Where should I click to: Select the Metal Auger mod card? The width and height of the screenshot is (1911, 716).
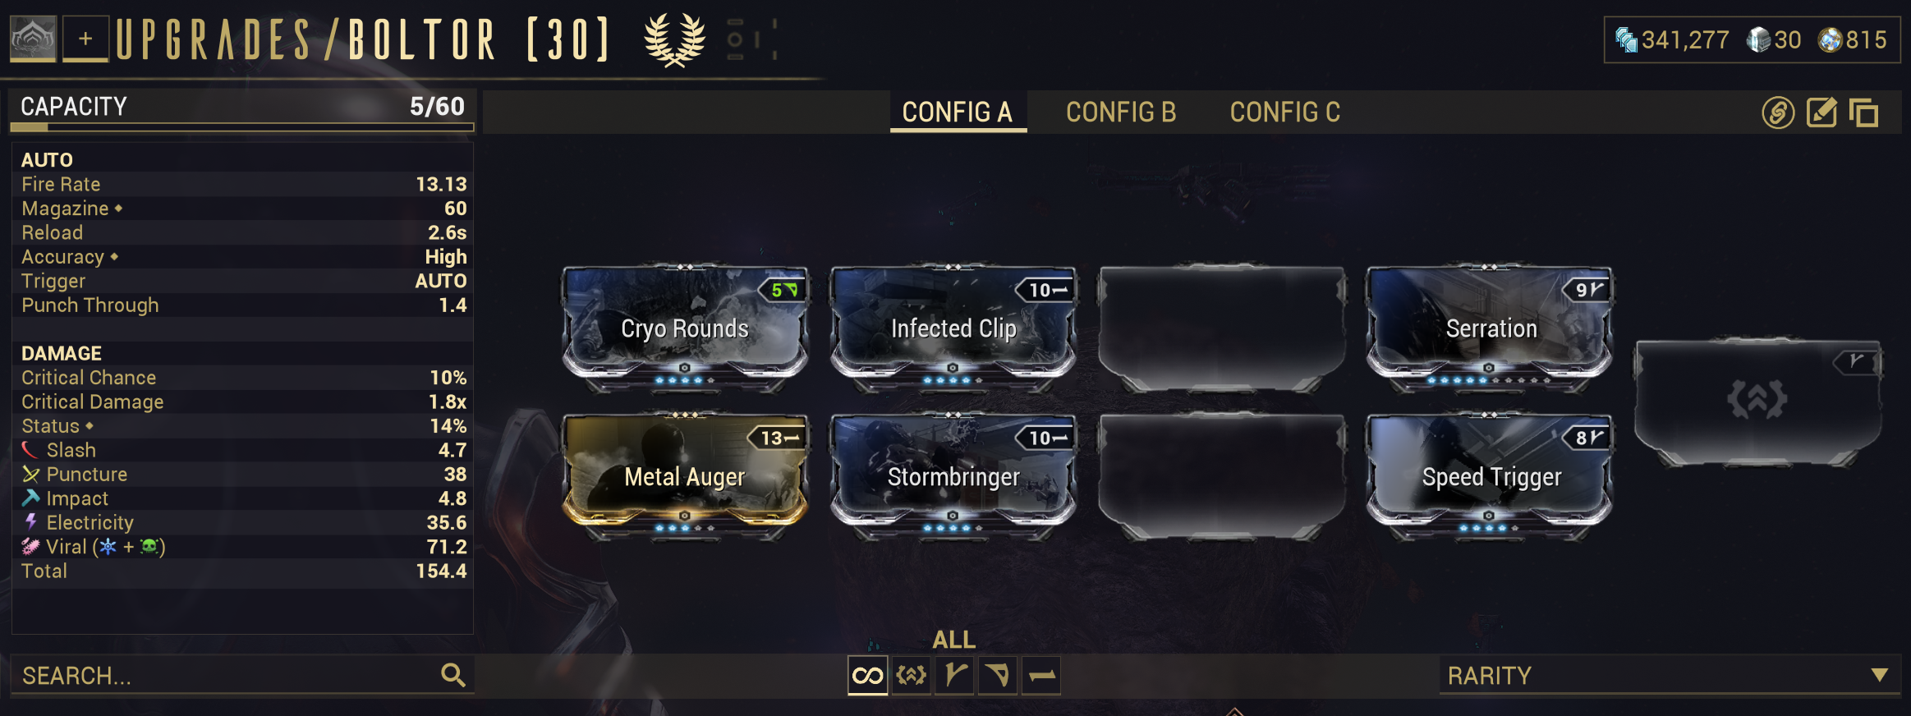pos(685,476)
